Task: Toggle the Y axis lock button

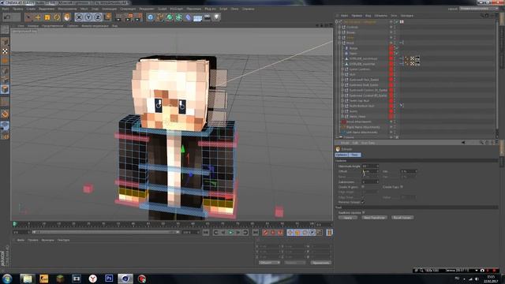Action: (x=88, y=17)
